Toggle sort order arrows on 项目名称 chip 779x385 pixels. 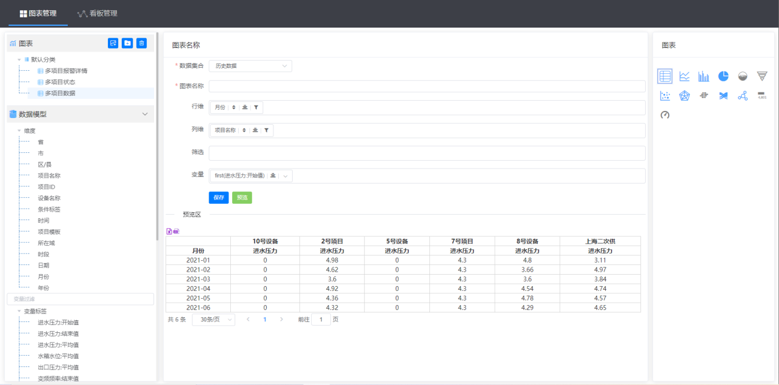pos(244,130)
